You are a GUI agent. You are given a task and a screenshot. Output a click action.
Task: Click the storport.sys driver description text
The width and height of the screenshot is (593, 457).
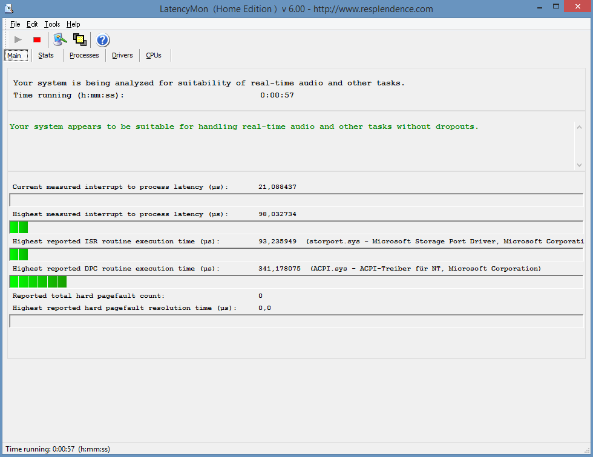445,242
